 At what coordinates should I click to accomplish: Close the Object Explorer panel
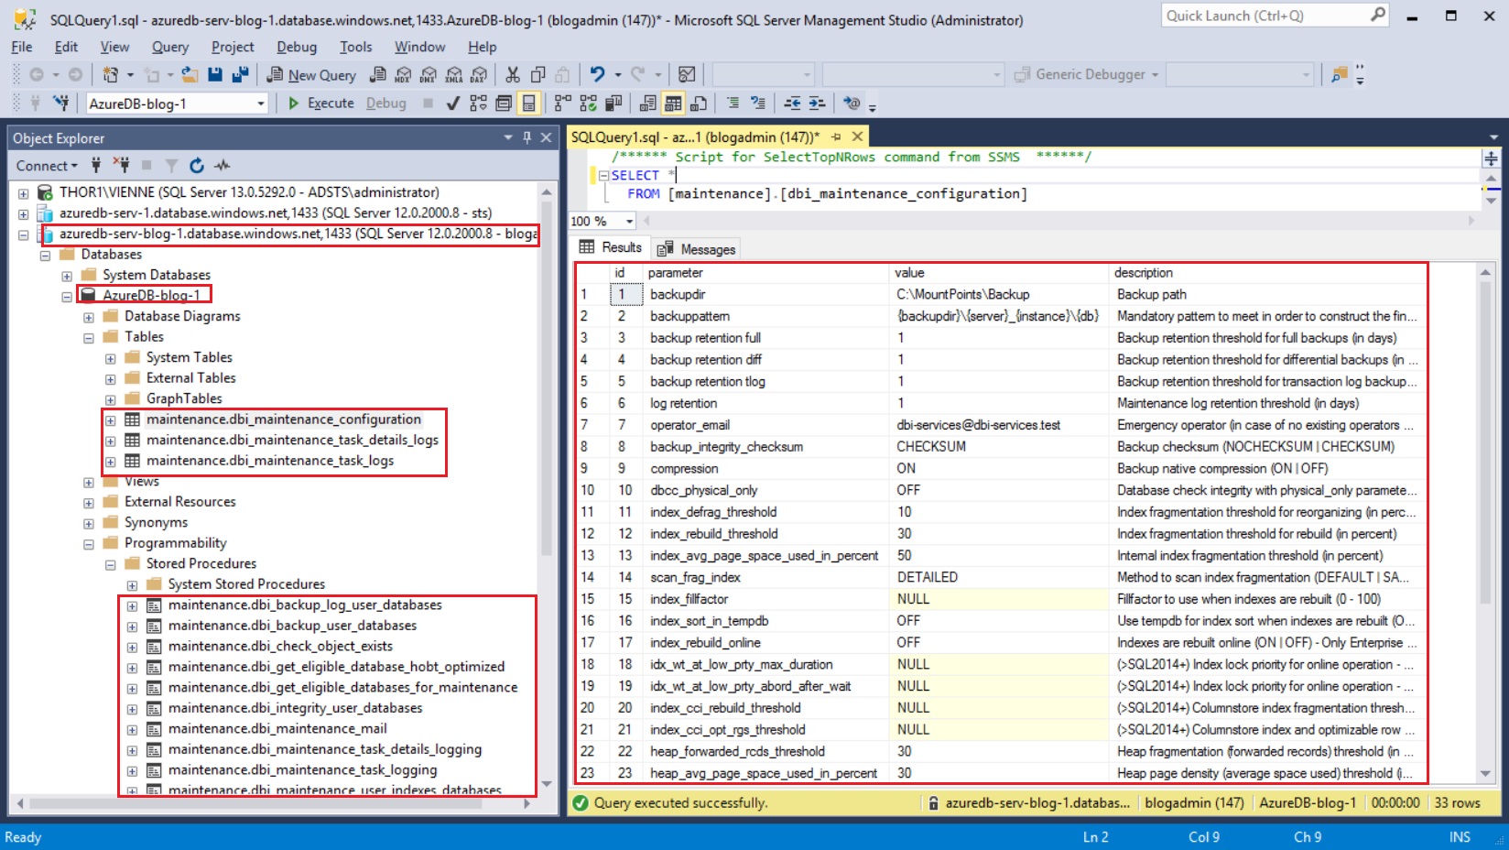click(546, 137)
